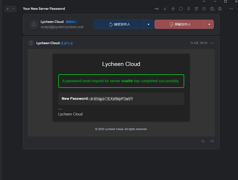Click the New Password label

tap(75, 99)
